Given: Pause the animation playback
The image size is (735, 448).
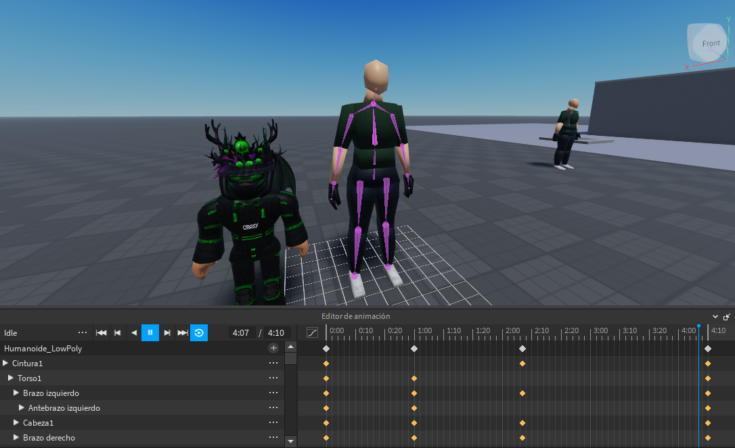Looking at the screenshot, I should 150,332.
